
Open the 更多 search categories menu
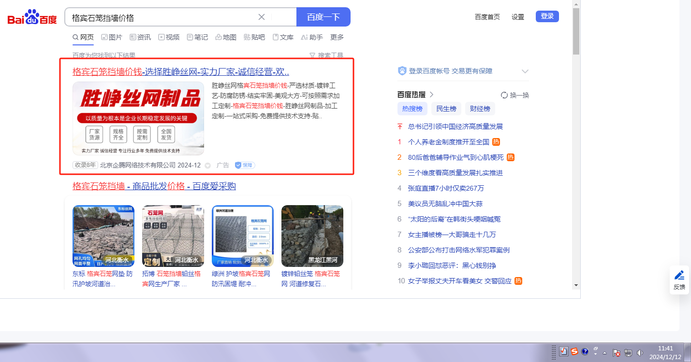[x=337, y=37]
